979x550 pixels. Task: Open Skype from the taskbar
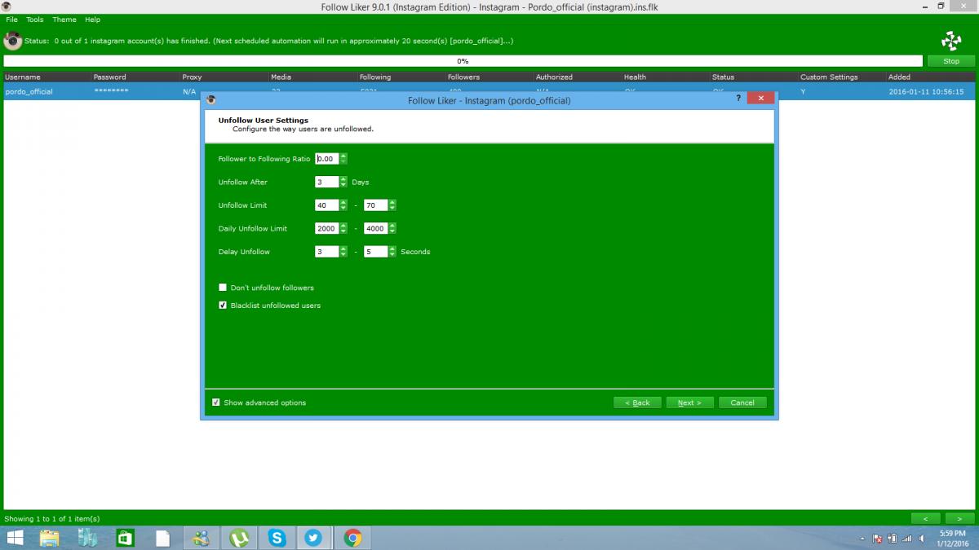click(x=277, y=538)
